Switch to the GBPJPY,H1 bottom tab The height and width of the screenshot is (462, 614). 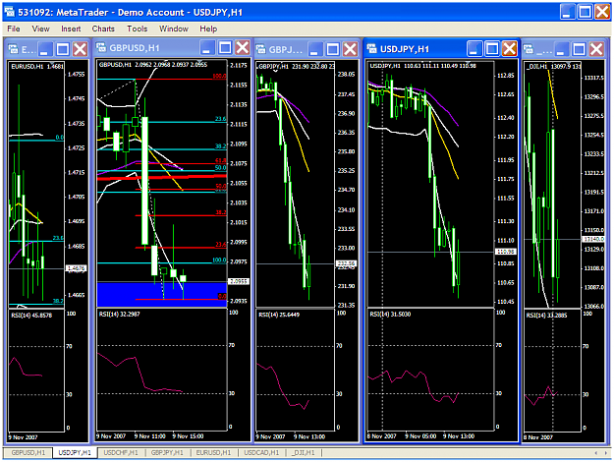pyautogui.click(x=167, y=452)
